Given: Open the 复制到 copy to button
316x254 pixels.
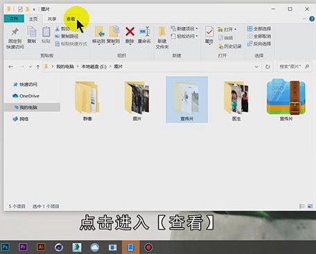Looking at the screenshot, I should tap(113, 35).
